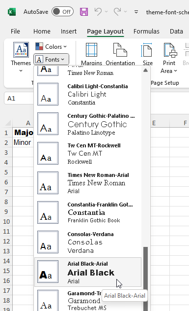Viewport: 189px width, 311px height.
Task: Click the Select All corner triangle
Action: click(8, 123)
